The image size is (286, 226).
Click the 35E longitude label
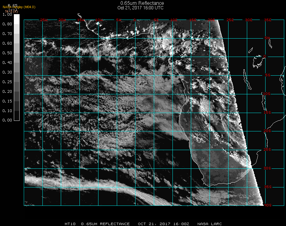point(268,20)
